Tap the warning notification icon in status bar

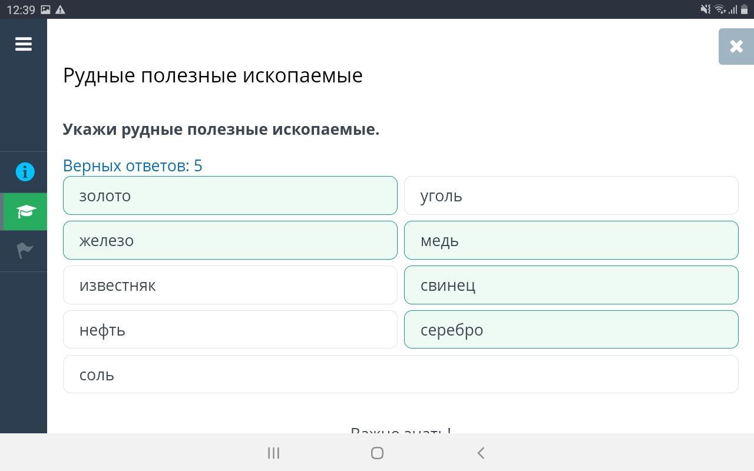60,10
